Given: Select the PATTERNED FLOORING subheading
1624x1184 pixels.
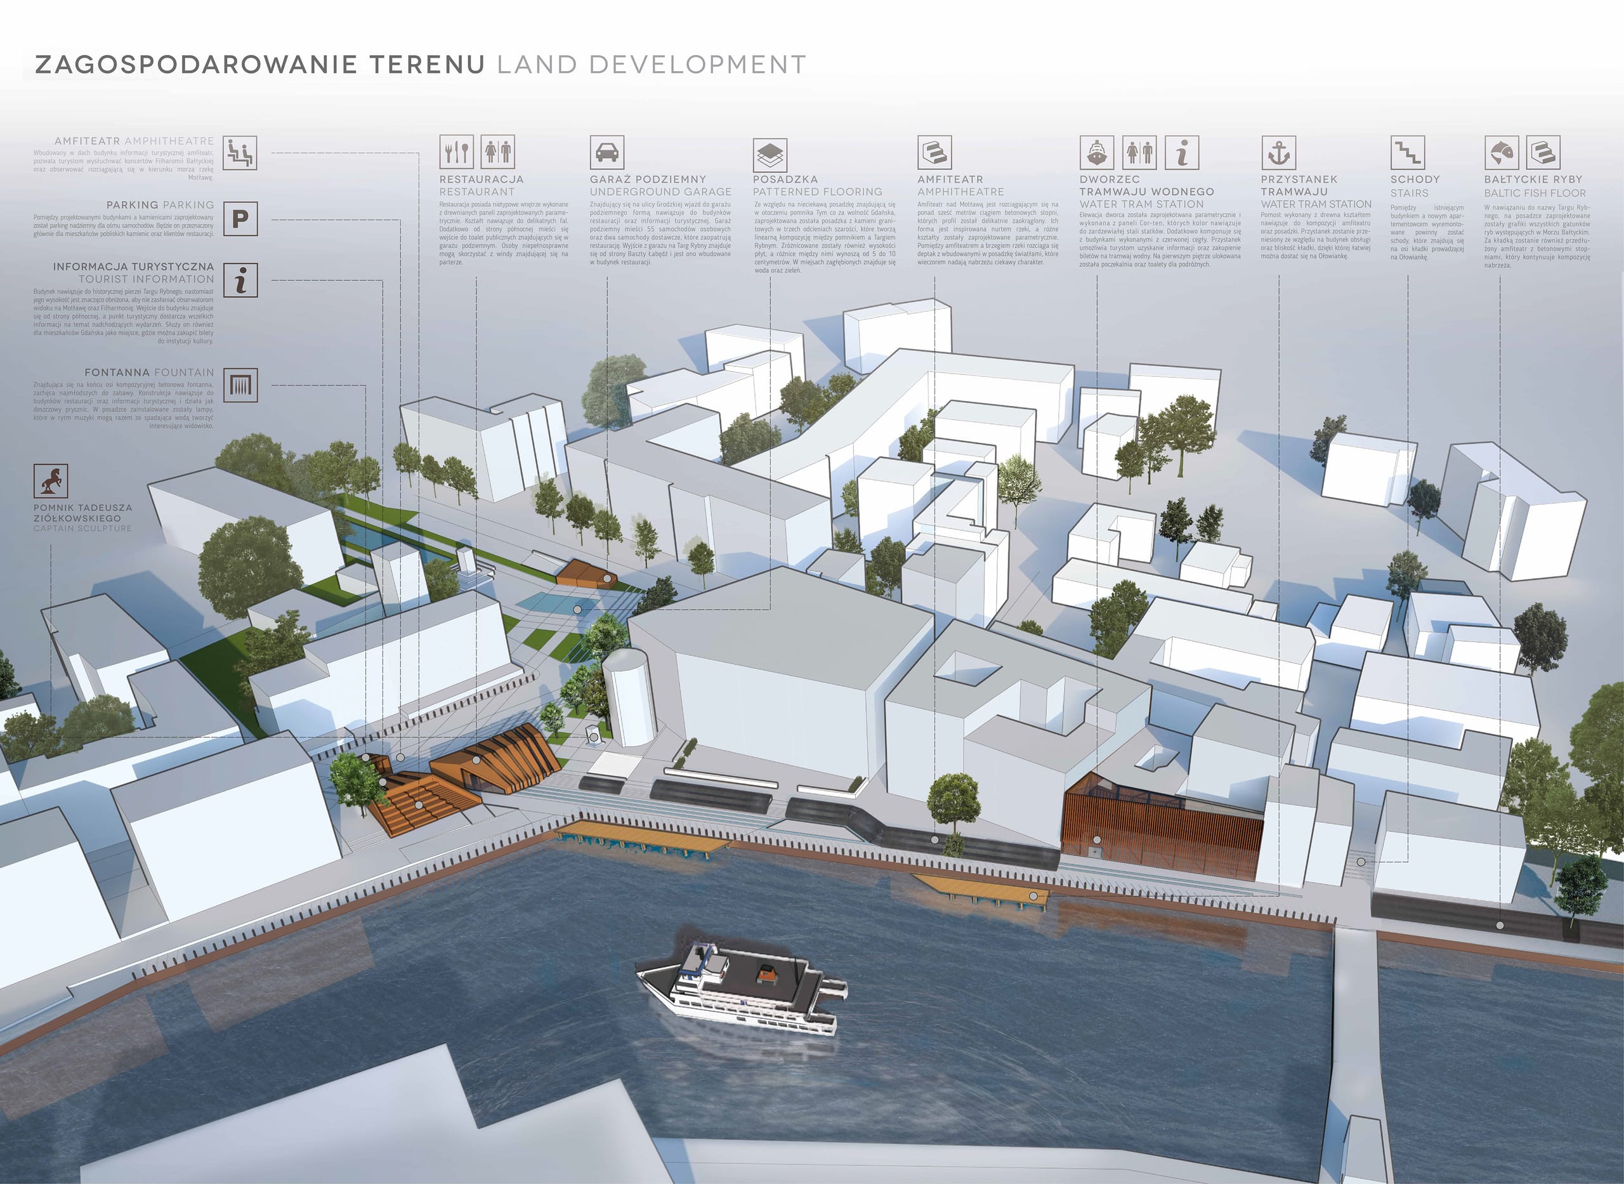Looking at the screenshot, I should 817,192.
